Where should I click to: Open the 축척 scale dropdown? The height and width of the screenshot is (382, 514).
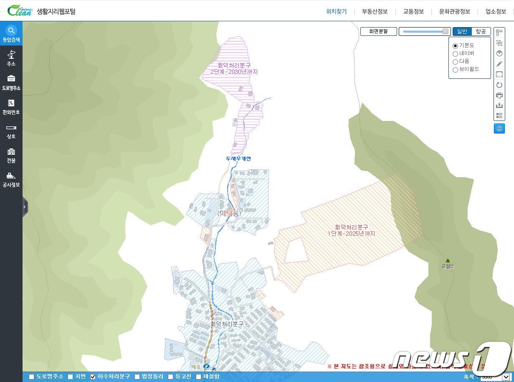coord(495,377)
